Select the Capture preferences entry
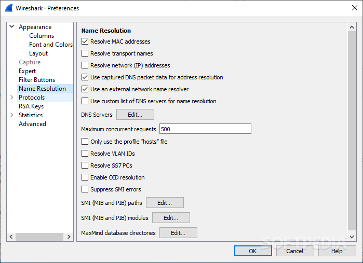The height and width of the screenshot is (263, 363). tap(30, 62)
